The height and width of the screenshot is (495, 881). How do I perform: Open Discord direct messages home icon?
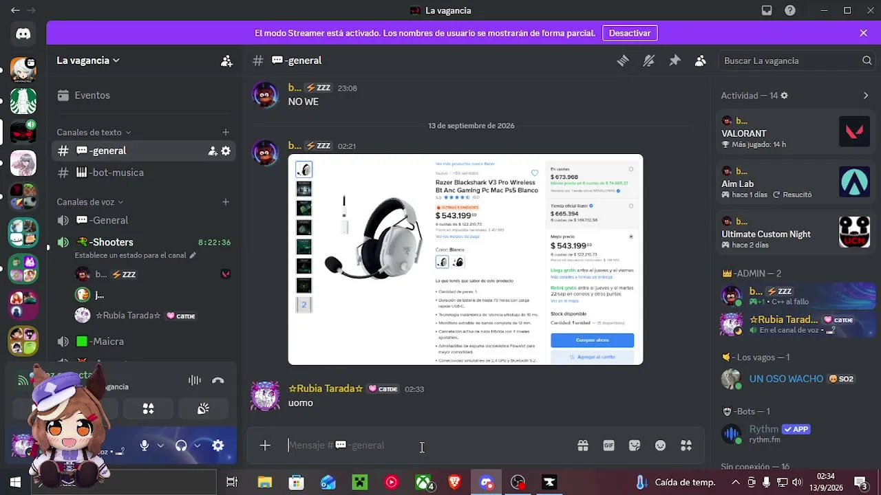click(x=23, y=34)
